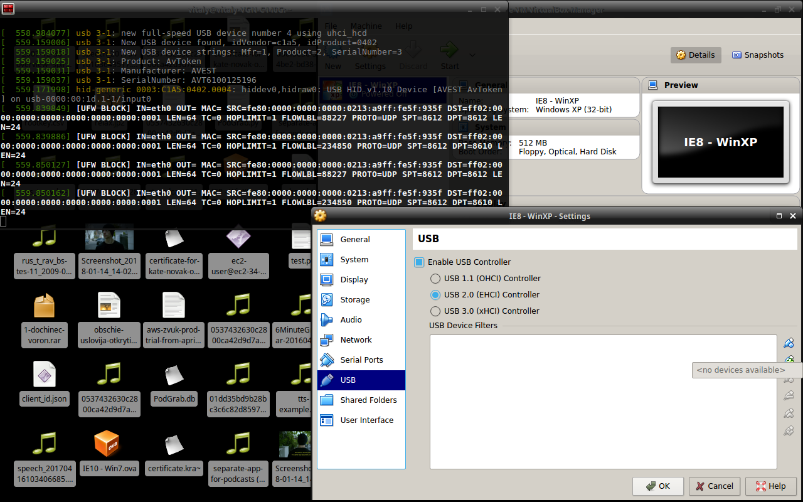Move selected USB filter down
Screen dimensions: 803x502
(x=789, y=430)
